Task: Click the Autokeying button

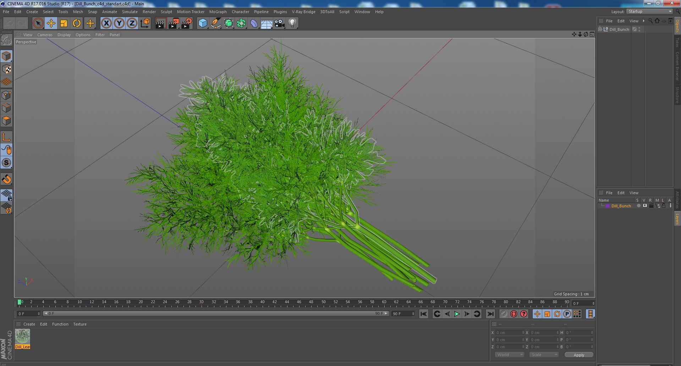Action: click(x=514, y=314)
